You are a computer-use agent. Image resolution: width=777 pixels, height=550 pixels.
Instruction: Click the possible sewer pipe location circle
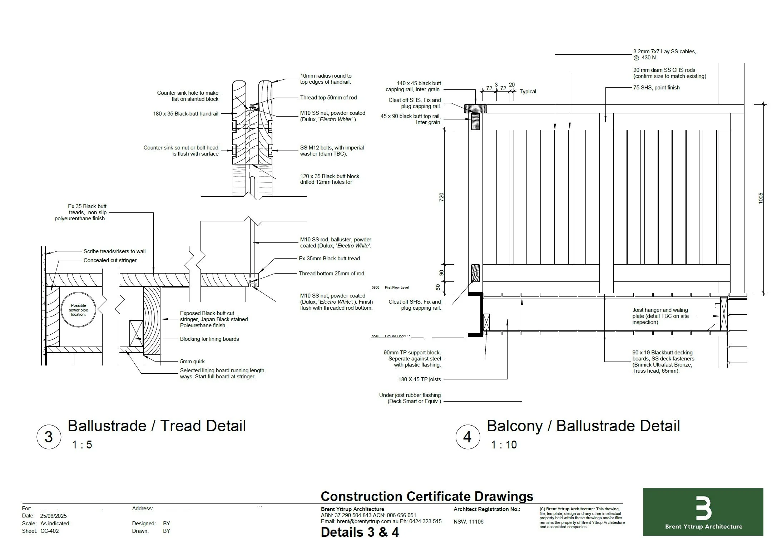(x=78, y=310)
